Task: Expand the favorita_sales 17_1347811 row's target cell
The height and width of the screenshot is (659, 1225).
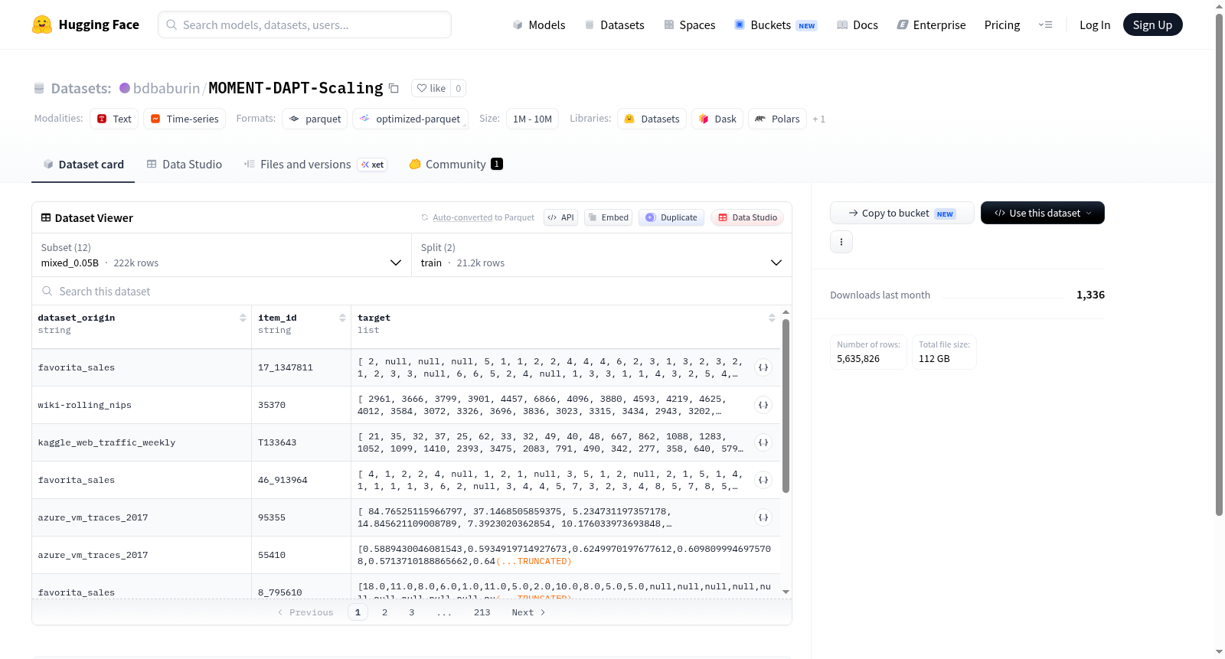Action: click(763, 367)
